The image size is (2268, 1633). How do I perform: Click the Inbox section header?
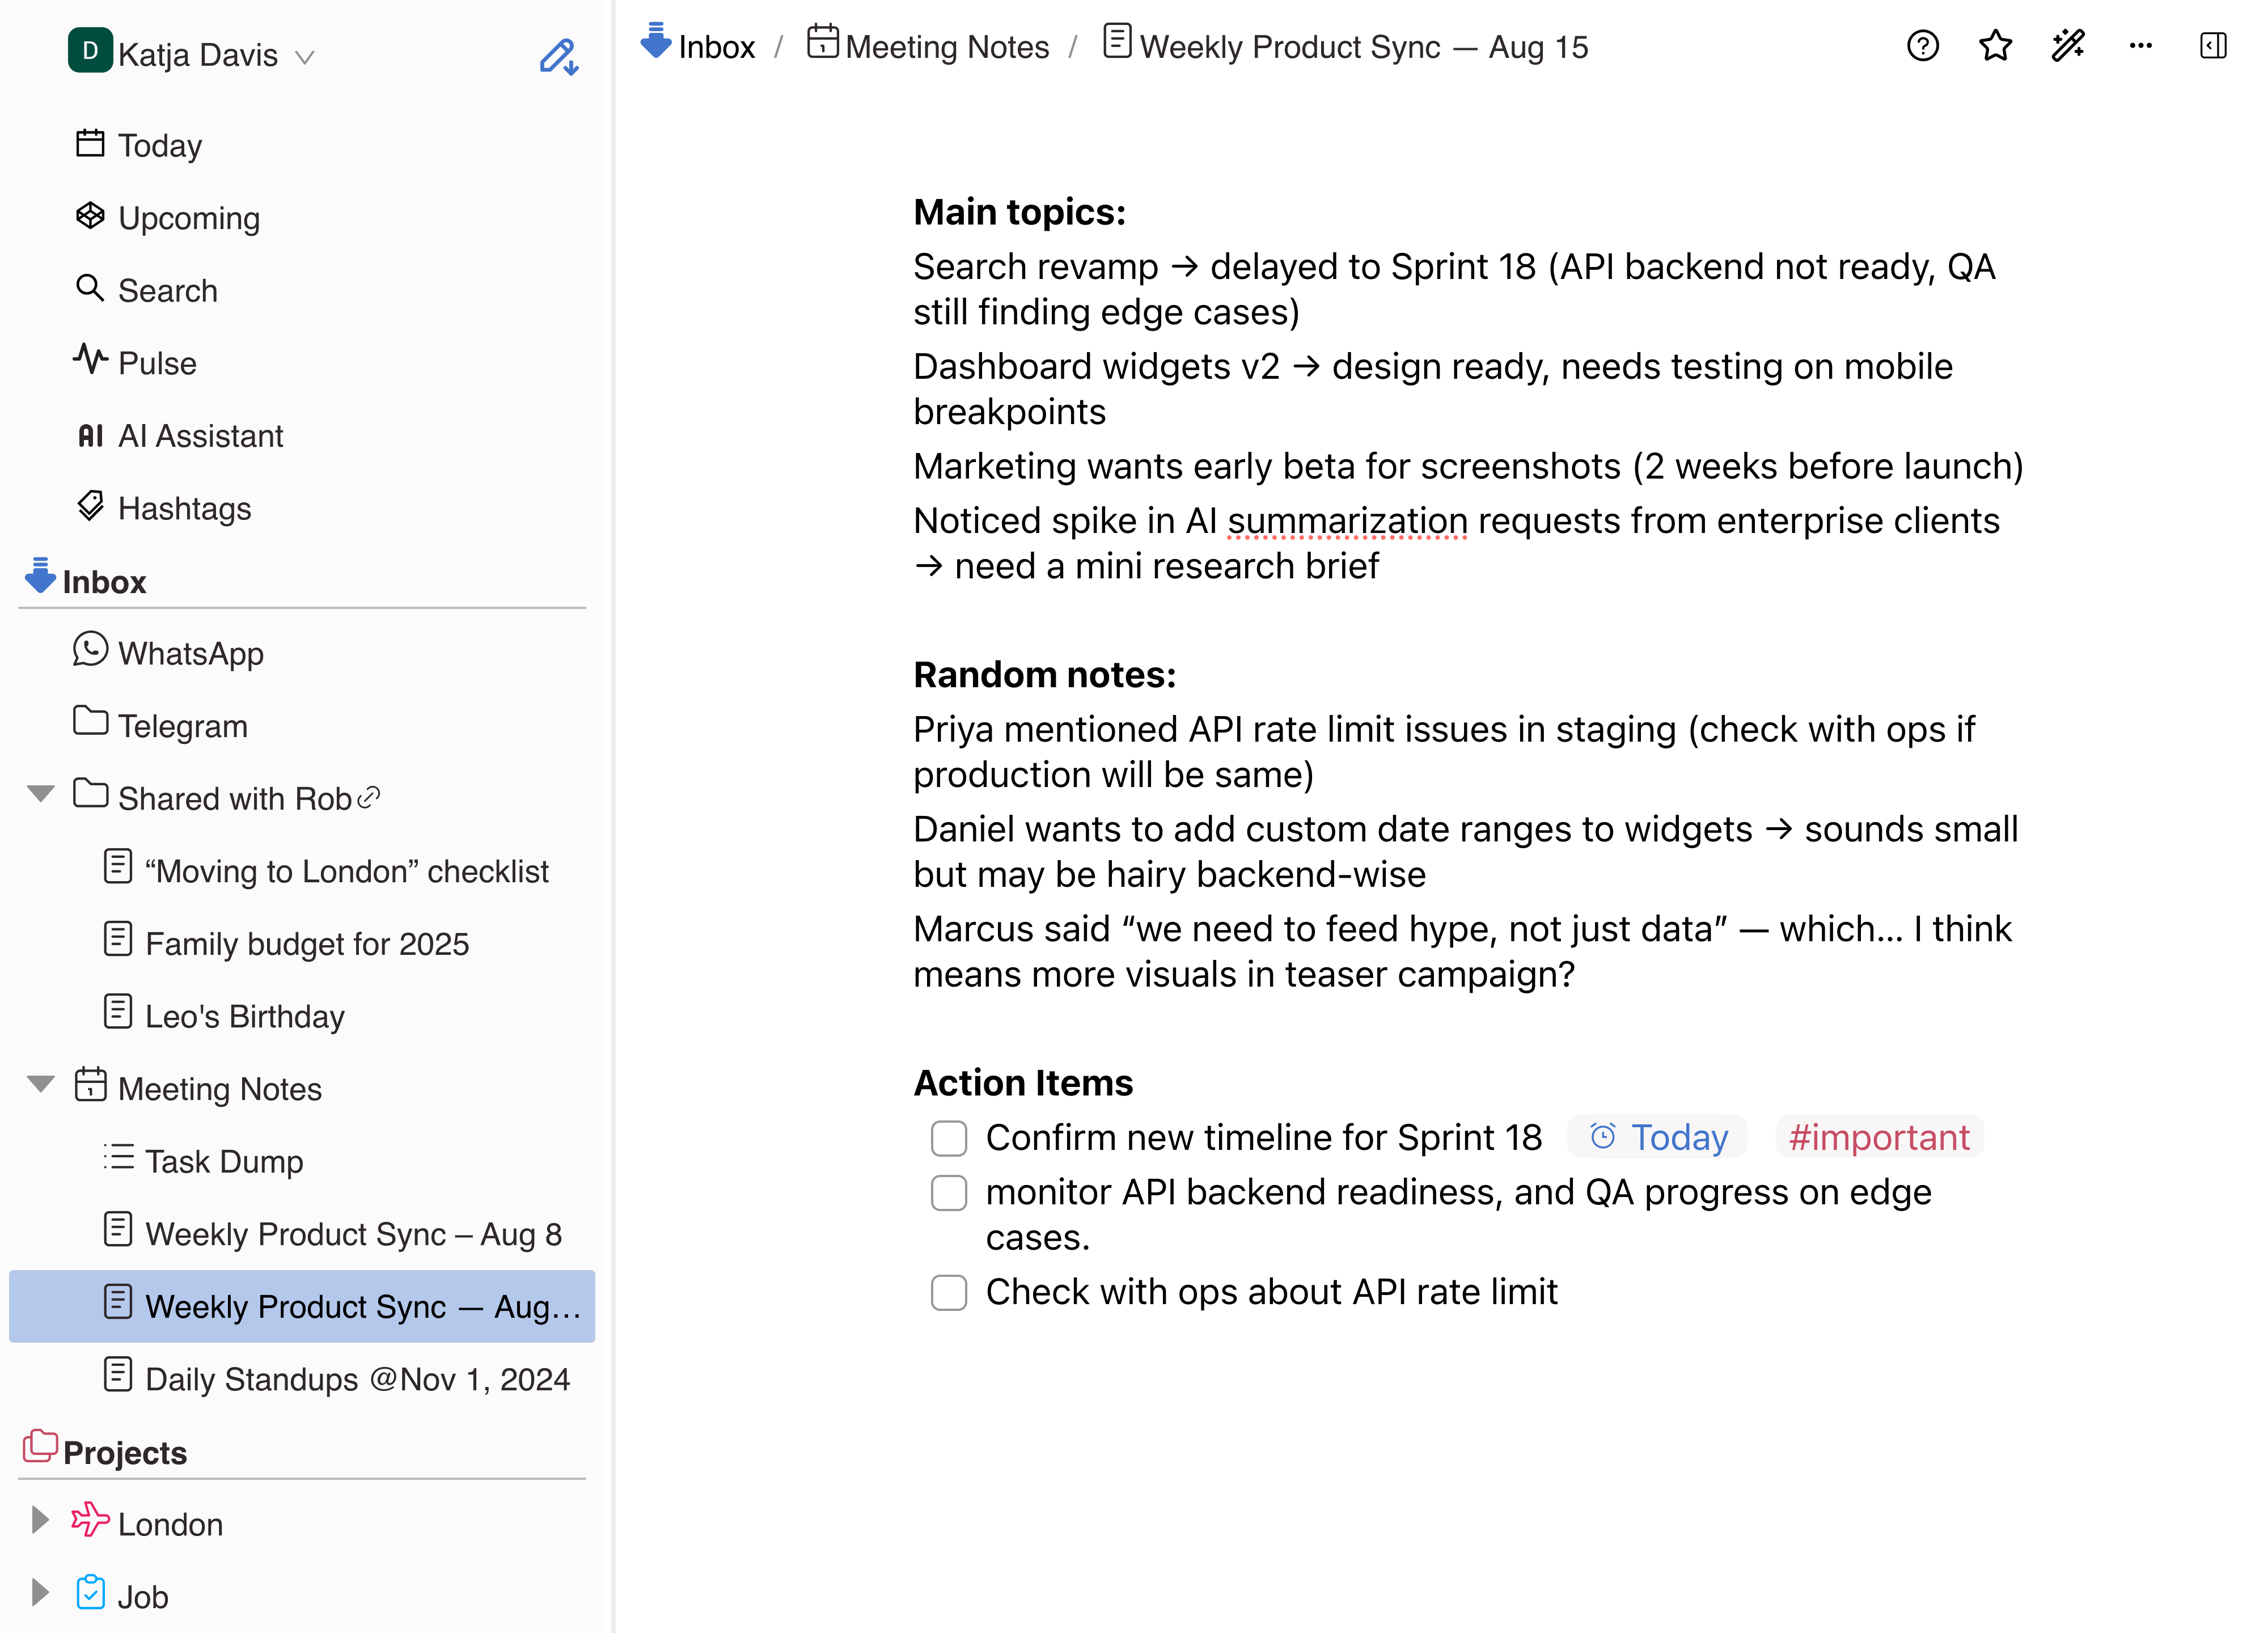(104, 582)
